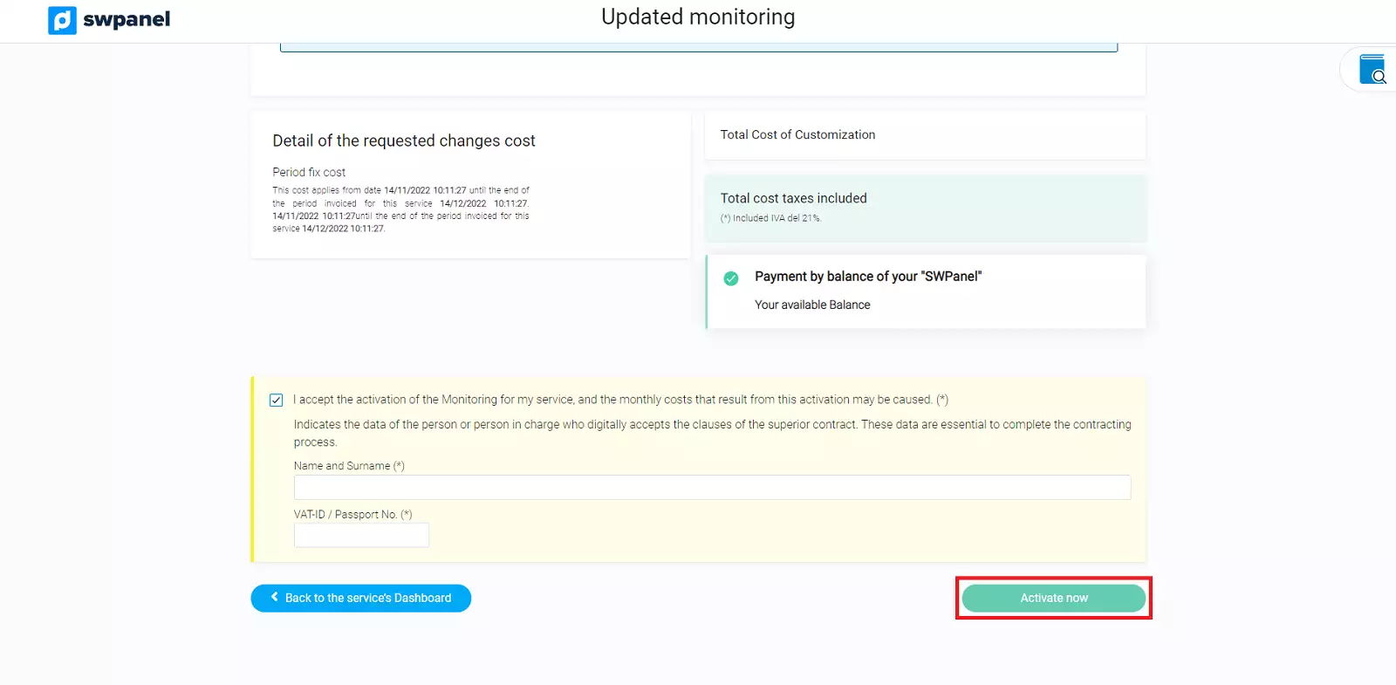1396x685 pixels.
Task: Focus the VAT-ID / Passport No. field
Action: point(361,535)
